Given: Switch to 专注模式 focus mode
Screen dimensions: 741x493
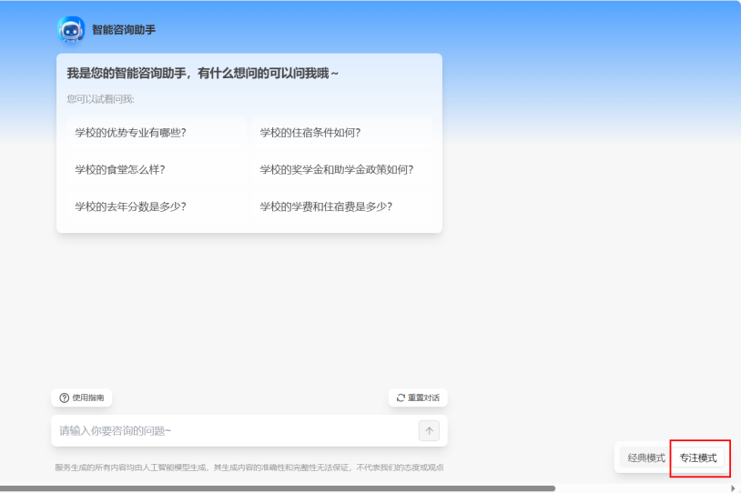Looking at the screenshot, I should tap(699, 458).
